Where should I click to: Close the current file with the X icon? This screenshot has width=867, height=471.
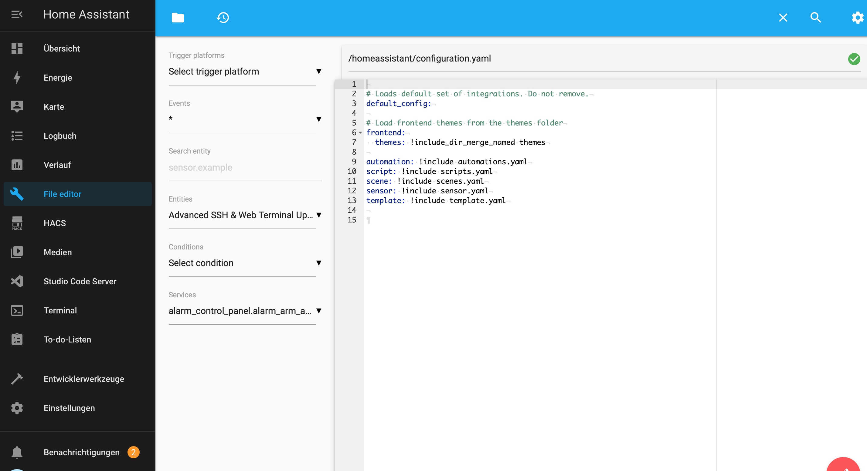[783, 18]
